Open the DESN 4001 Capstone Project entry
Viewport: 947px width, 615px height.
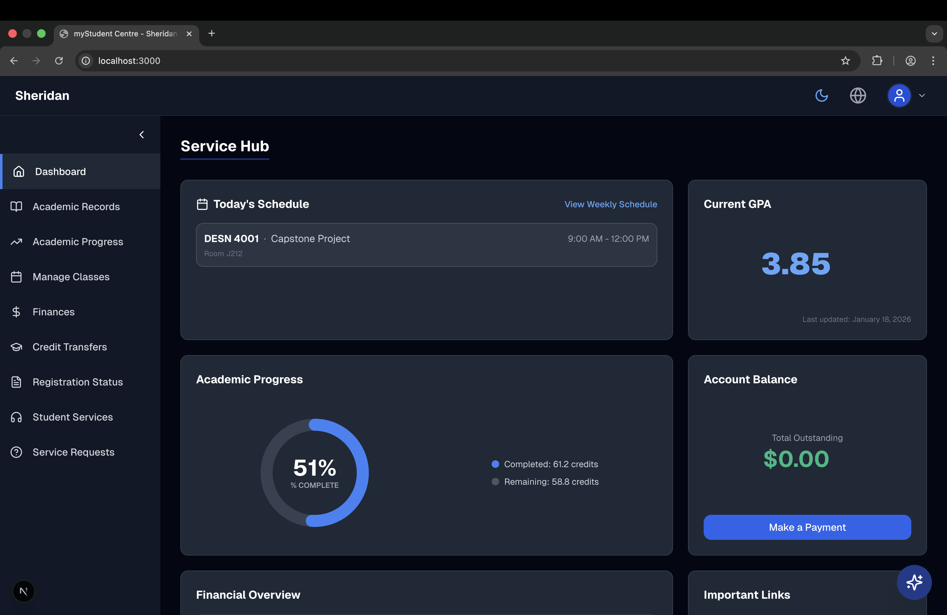(426, 245)
